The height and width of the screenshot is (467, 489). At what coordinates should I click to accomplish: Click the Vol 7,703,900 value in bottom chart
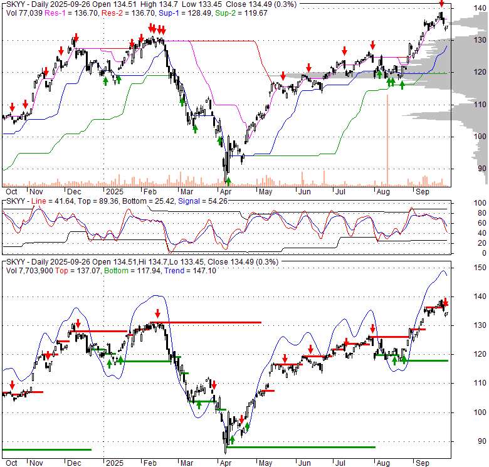pos(29,271)
